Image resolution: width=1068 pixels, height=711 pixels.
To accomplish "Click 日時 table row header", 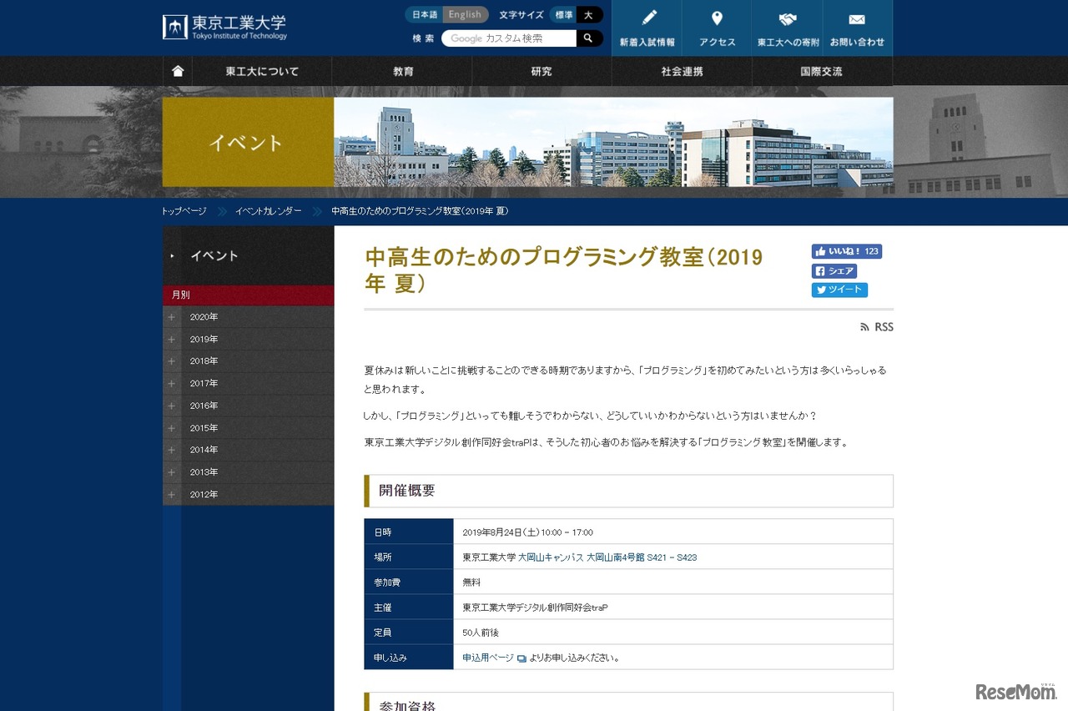I will tap(409, 532).
